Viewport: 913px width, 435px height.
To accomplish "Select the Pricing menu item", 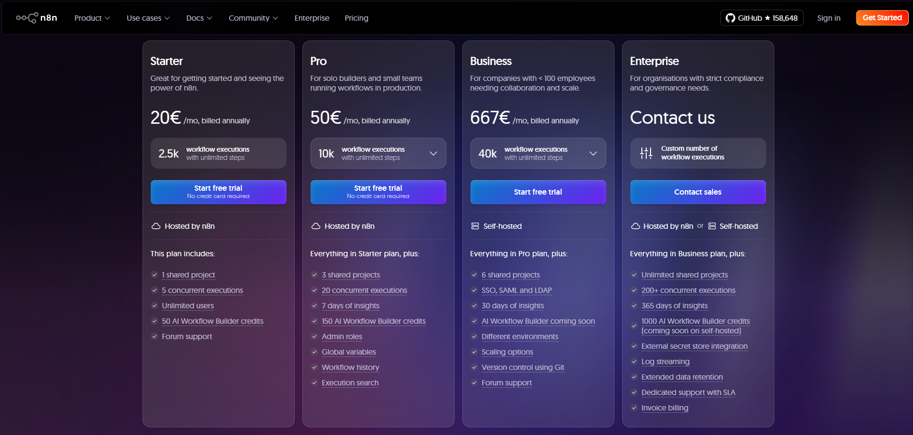I will click(x=356, y=18).
